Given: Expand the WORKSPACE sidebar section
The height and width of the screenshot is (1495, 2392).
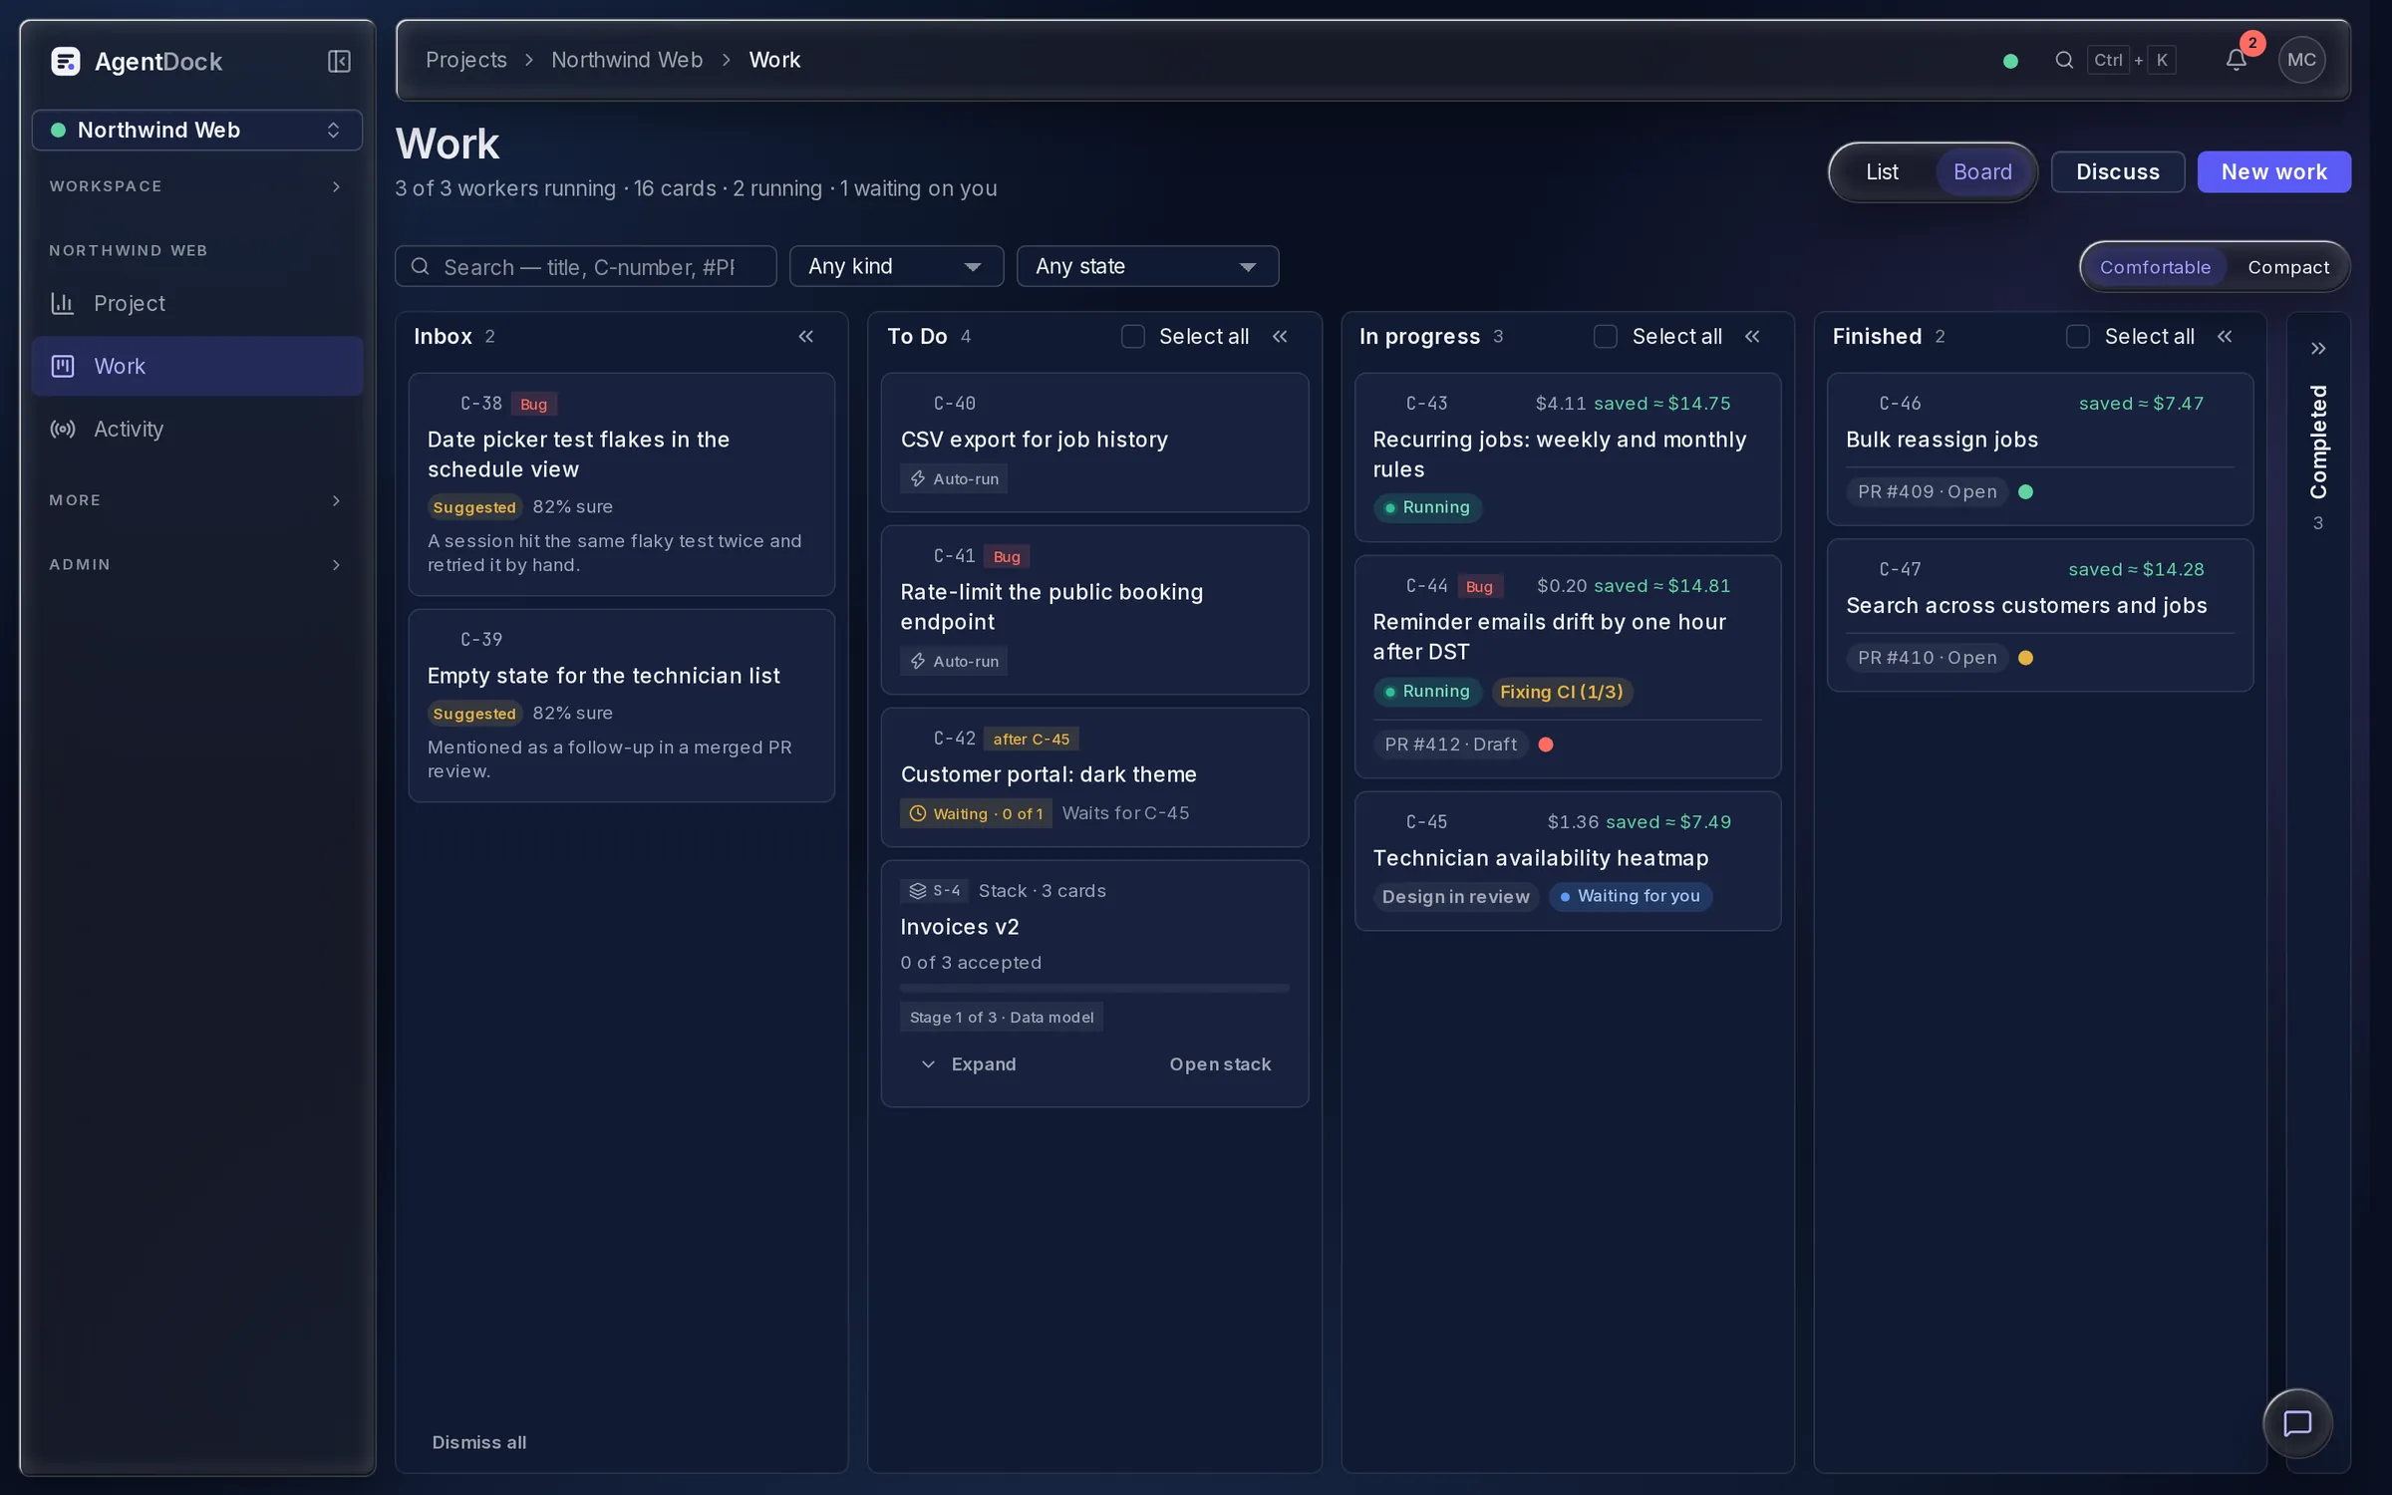Looking at the screenshot, I should 197,186.
